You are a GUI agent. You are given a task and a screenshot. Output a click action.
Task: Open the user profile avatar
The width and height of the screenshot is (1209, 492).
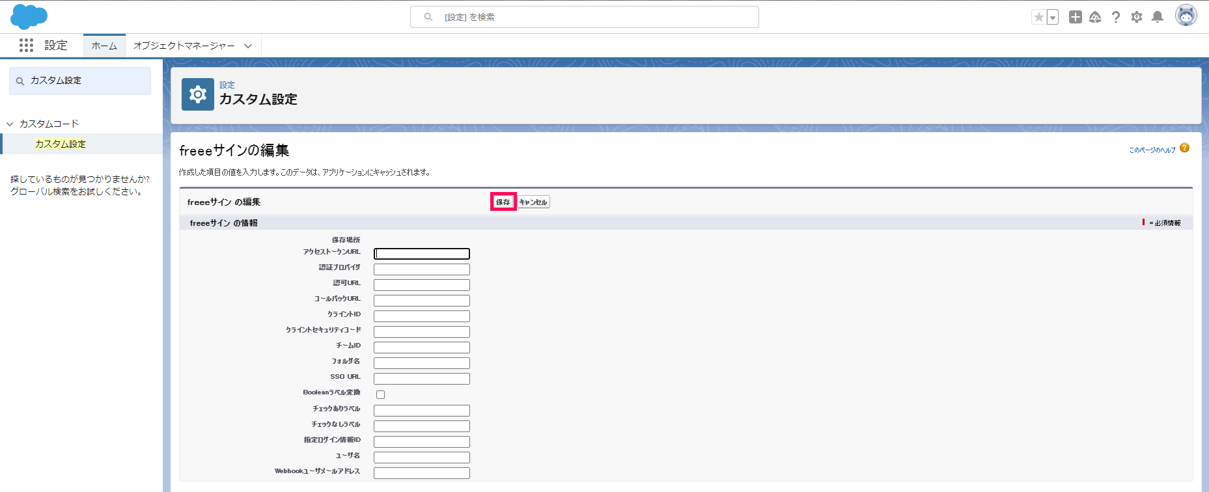click(1186, 15)
